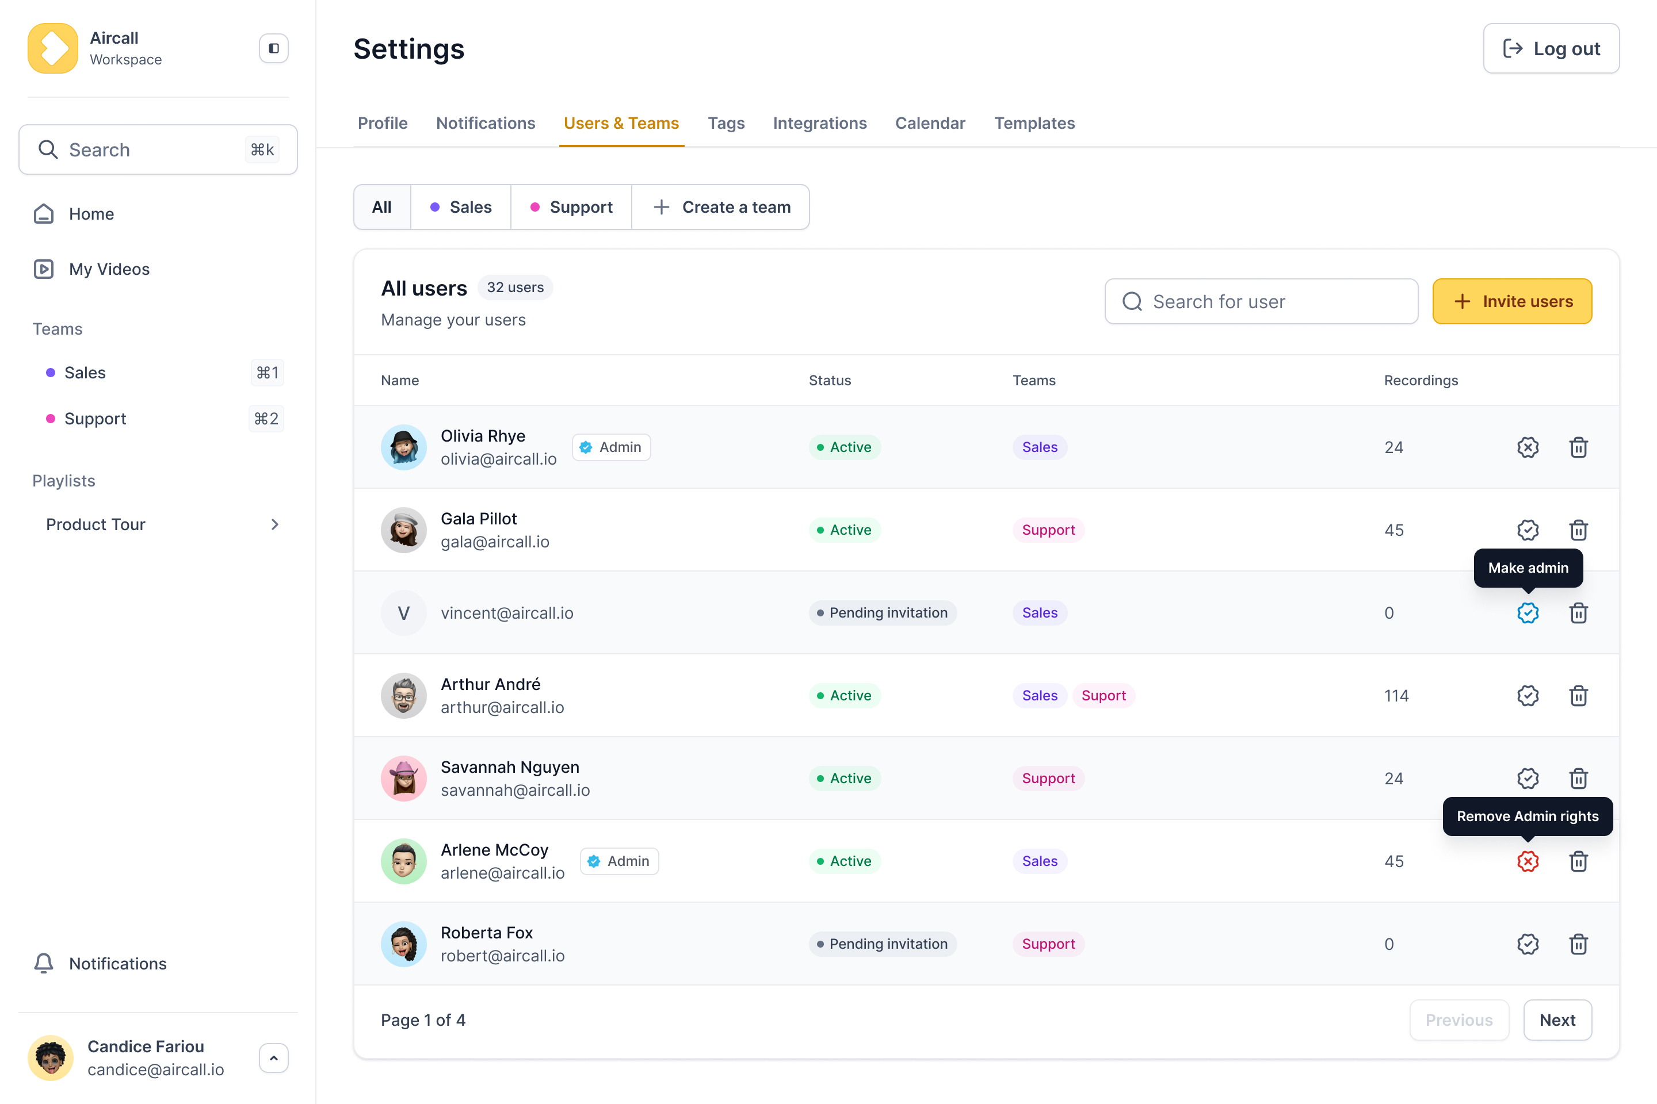This screenshot has height=1104, width=1657.
Task: Open the Templates settings tab
Action: (1034, 122)
